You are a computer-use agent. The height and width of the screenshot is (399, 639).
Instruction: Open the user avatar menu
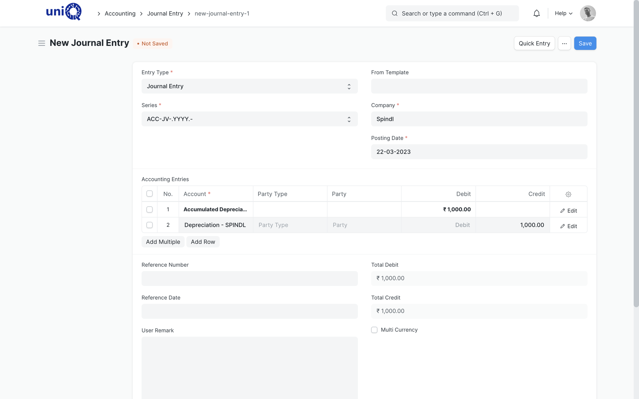click(x=588, y=13)
